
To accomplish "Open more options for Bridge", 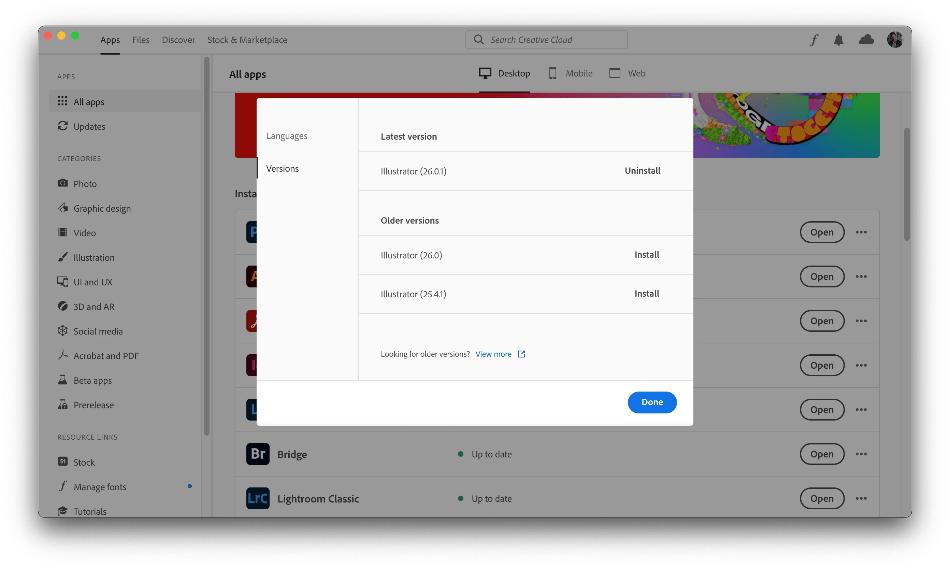I will tap(861, 454).
